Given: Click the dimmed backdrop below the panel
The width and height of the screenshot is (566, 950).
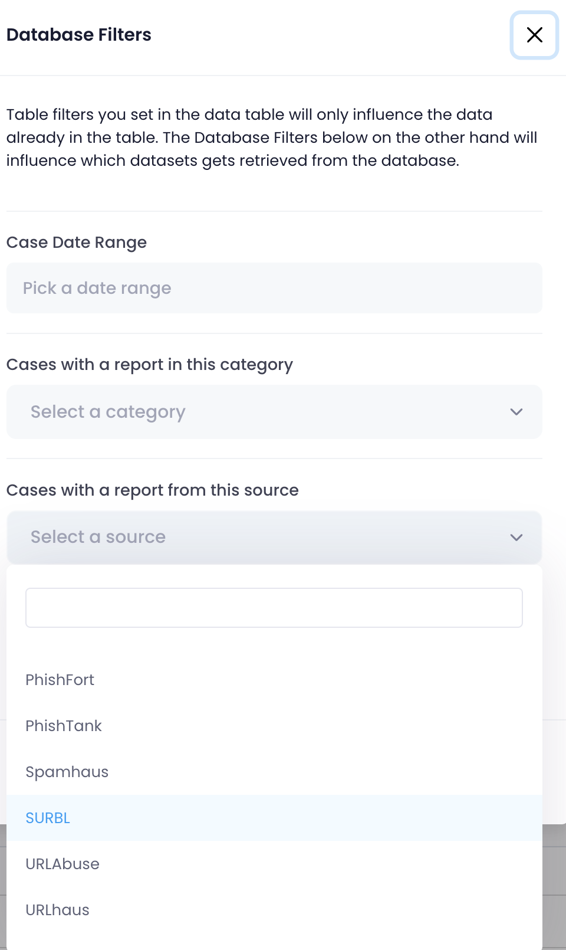Looking at the screenshot, I should coord(554,885).
